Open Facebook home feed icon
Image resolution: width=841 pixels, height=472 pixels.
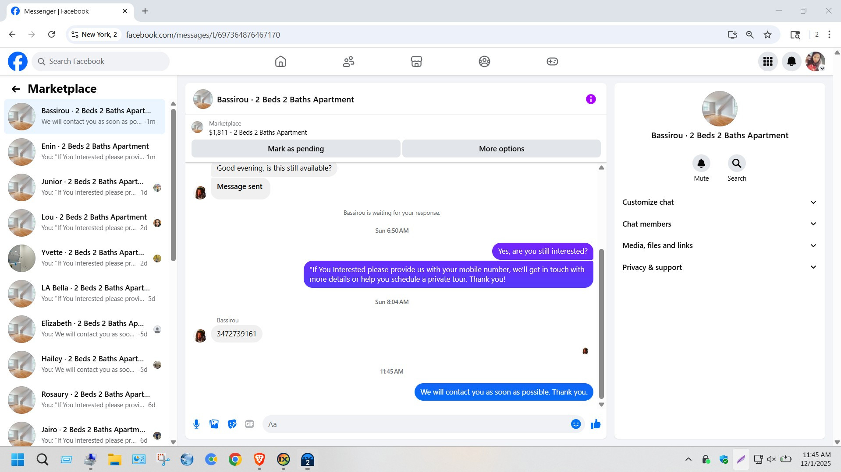(x=280, y=62)
